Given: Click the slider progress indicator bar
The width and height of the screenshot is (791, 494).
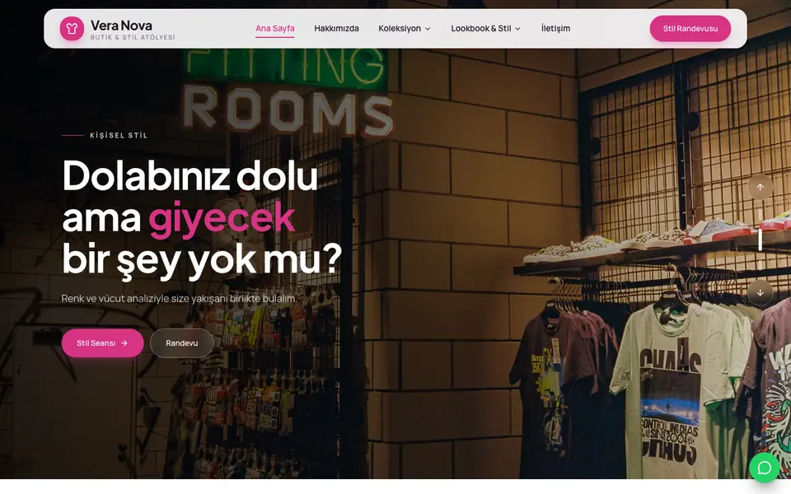Looking at the screenshot, I should [x=761, y=240].
